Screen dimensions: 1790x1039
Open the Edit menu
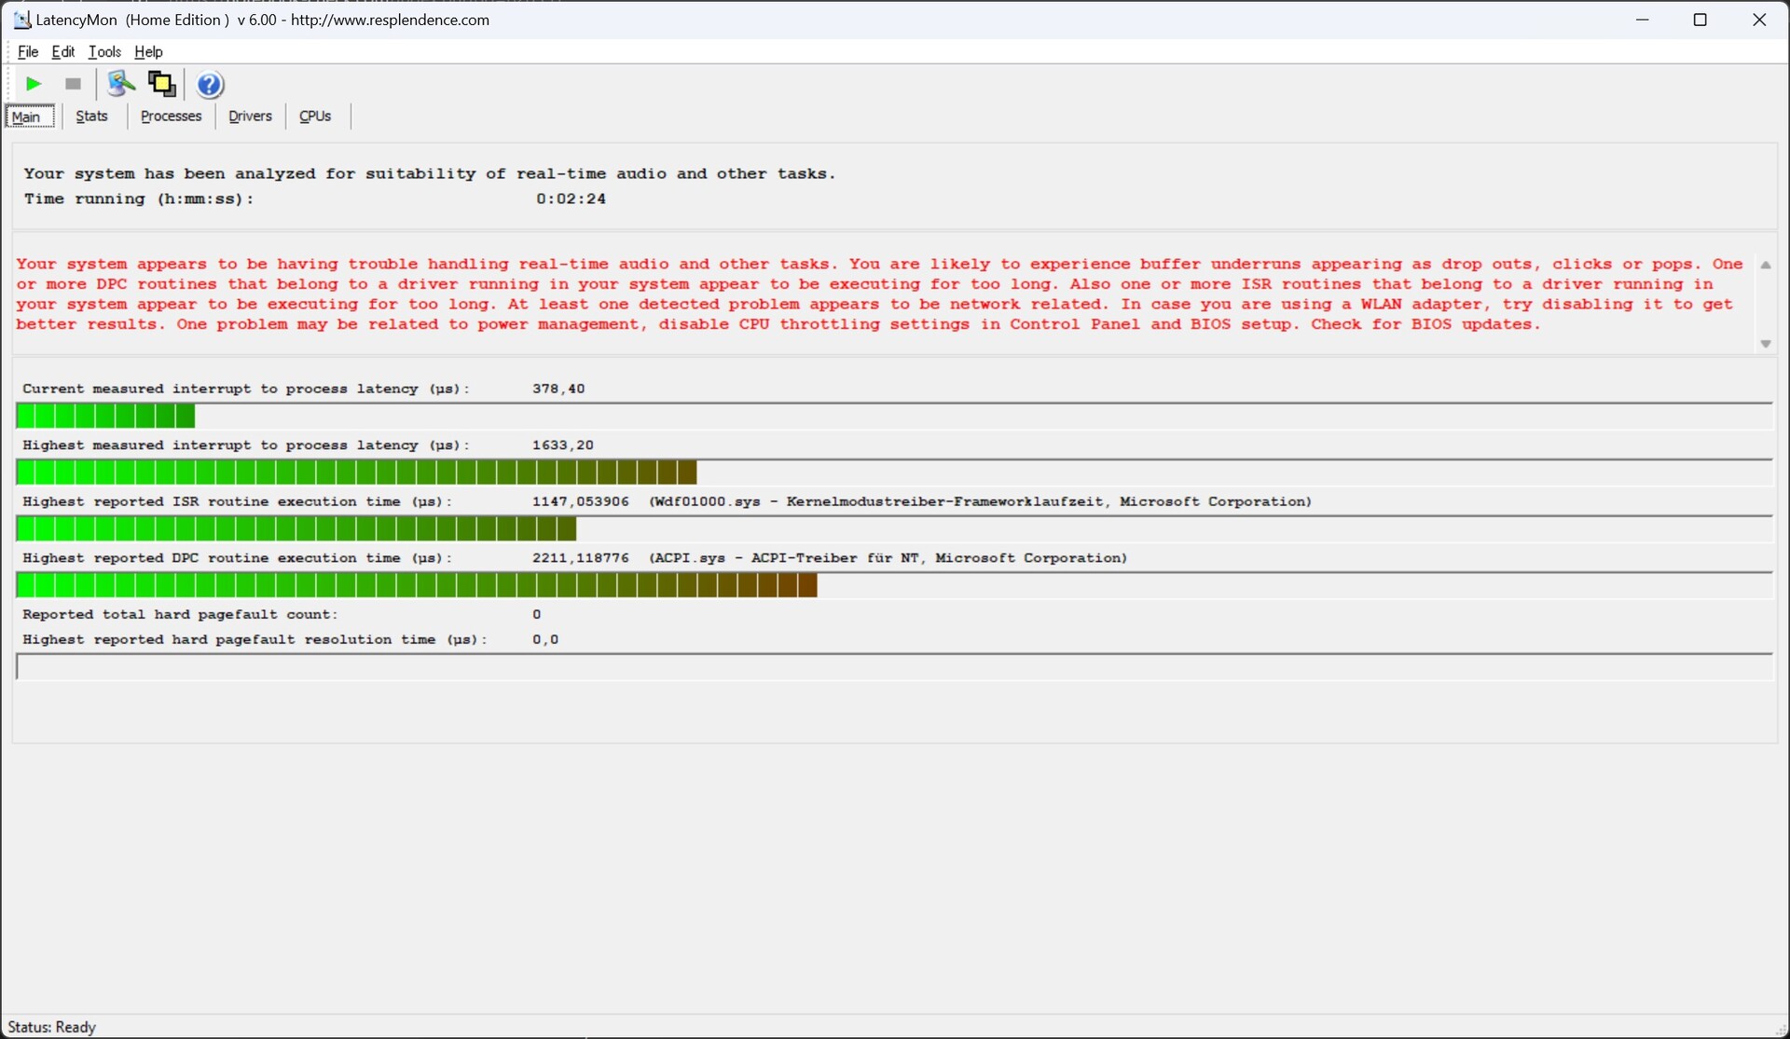(x=63, y=52)
